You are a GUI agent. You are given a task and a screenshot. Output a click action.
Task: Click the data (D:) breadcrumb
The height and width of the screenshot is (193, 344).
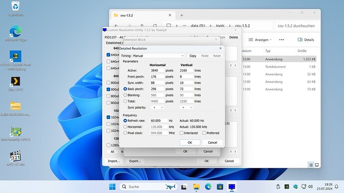(x=198, y=26)
